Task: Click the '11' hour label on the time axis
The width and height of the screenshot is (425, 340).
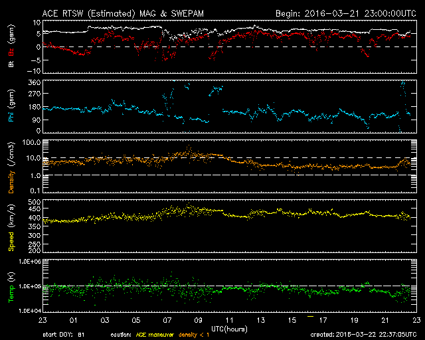Action: pos(229,320)
